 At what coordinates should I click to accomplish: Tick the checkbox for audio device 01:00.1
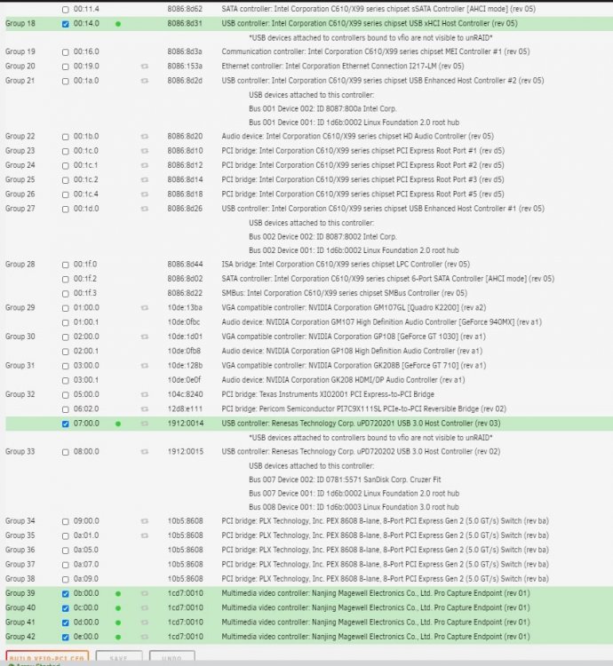click(x=66, y=322)
